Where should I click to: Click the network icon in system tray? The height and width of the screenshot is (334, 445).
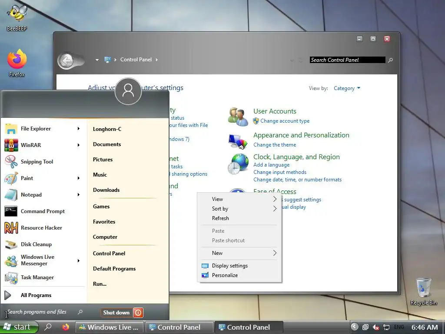click(x=386, y=327)
